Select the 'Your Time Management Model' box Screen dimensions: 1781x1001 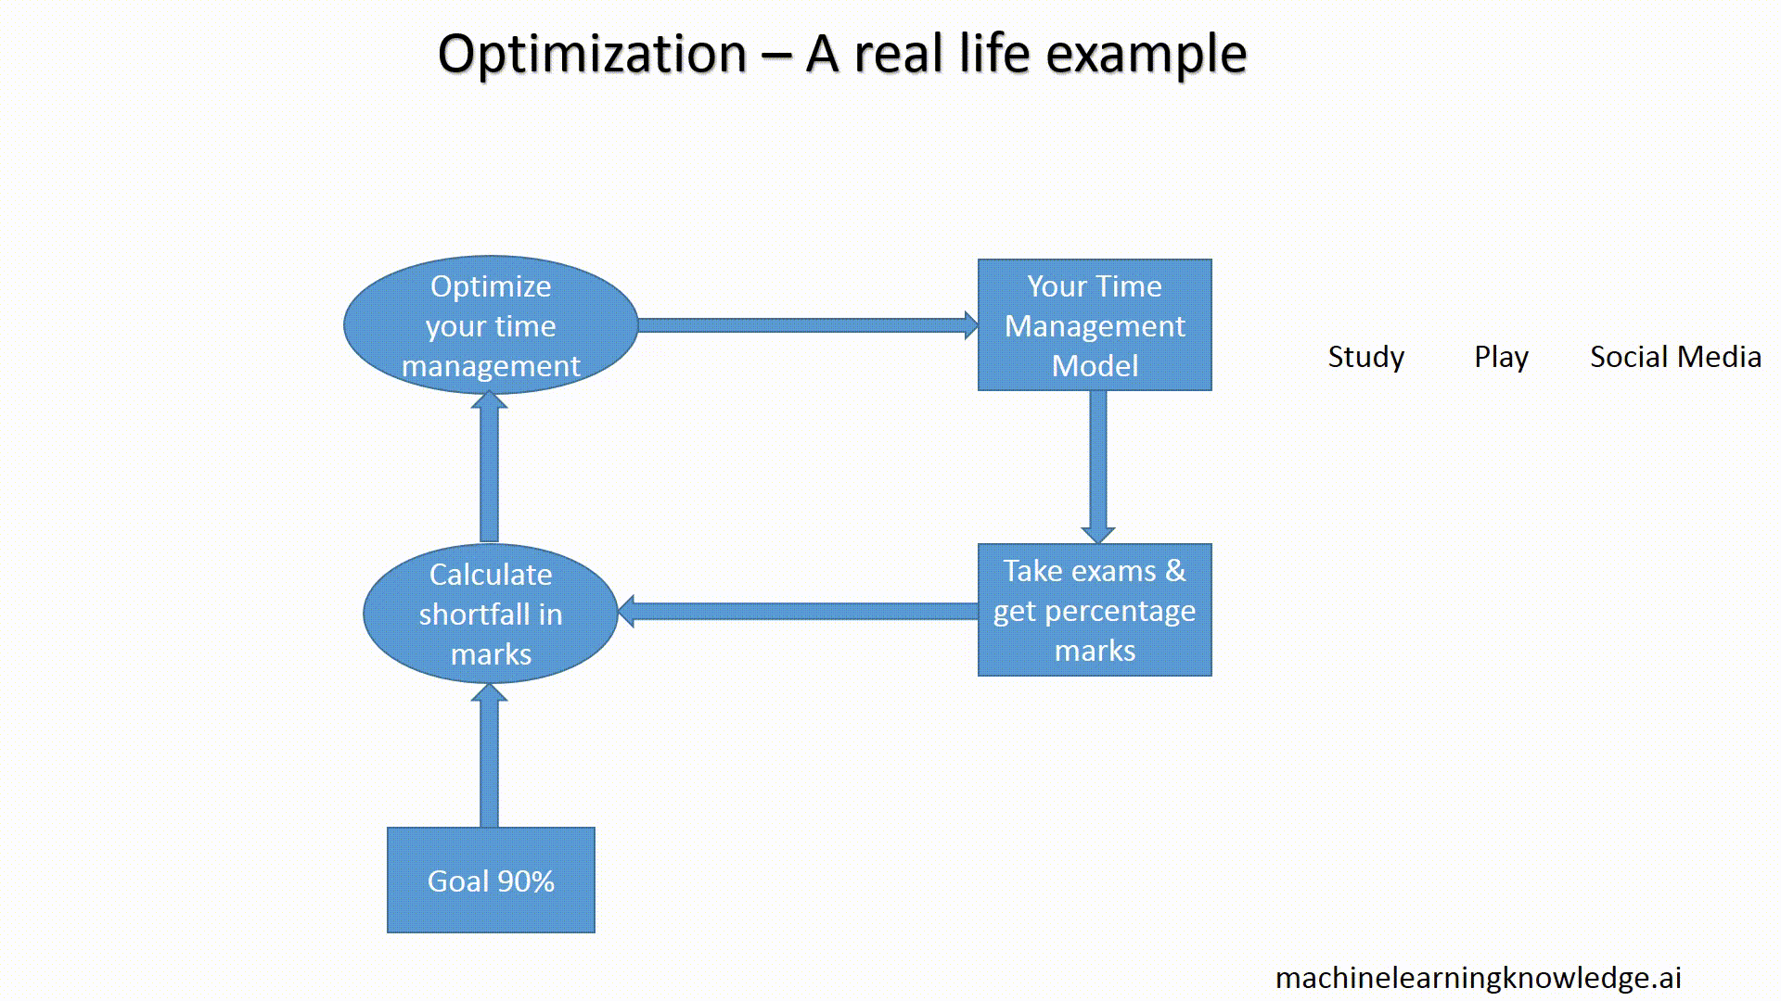point(1095,323)
